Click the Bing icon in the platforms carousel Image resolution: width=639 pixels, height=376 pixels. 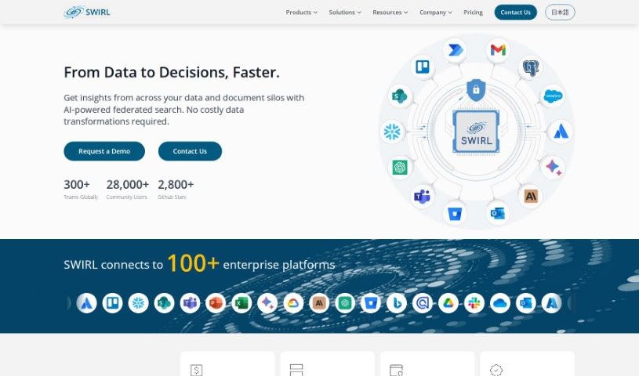click(x=396, y=302)
